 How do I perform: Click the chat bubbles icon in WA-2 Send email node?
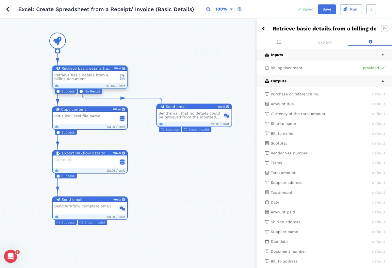pos(122,208)
